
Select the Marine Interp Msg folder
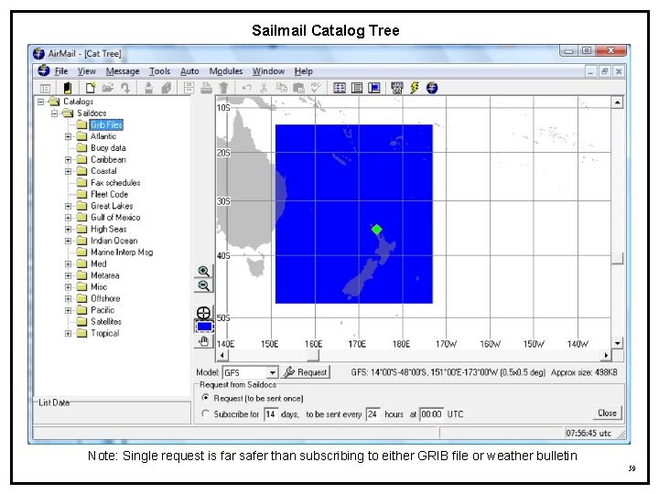click(122, 252)
